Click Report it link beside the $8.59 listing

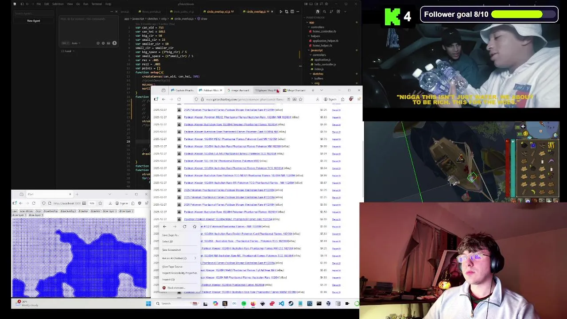(x=336, y=132)
